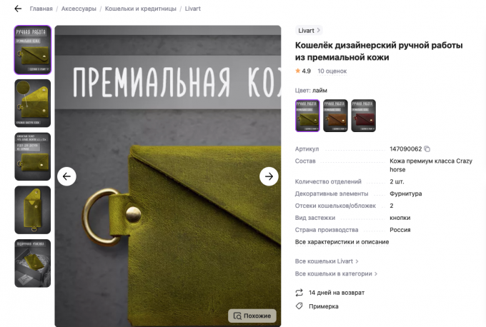Click the Примерка tag icon
This screenshot has width=486, height=327.
(299, 306)
